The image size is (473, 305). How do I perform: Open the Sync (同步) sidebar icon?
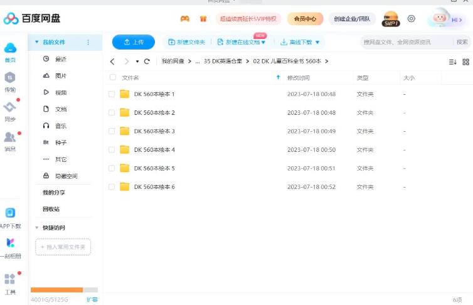coord(9,107)
